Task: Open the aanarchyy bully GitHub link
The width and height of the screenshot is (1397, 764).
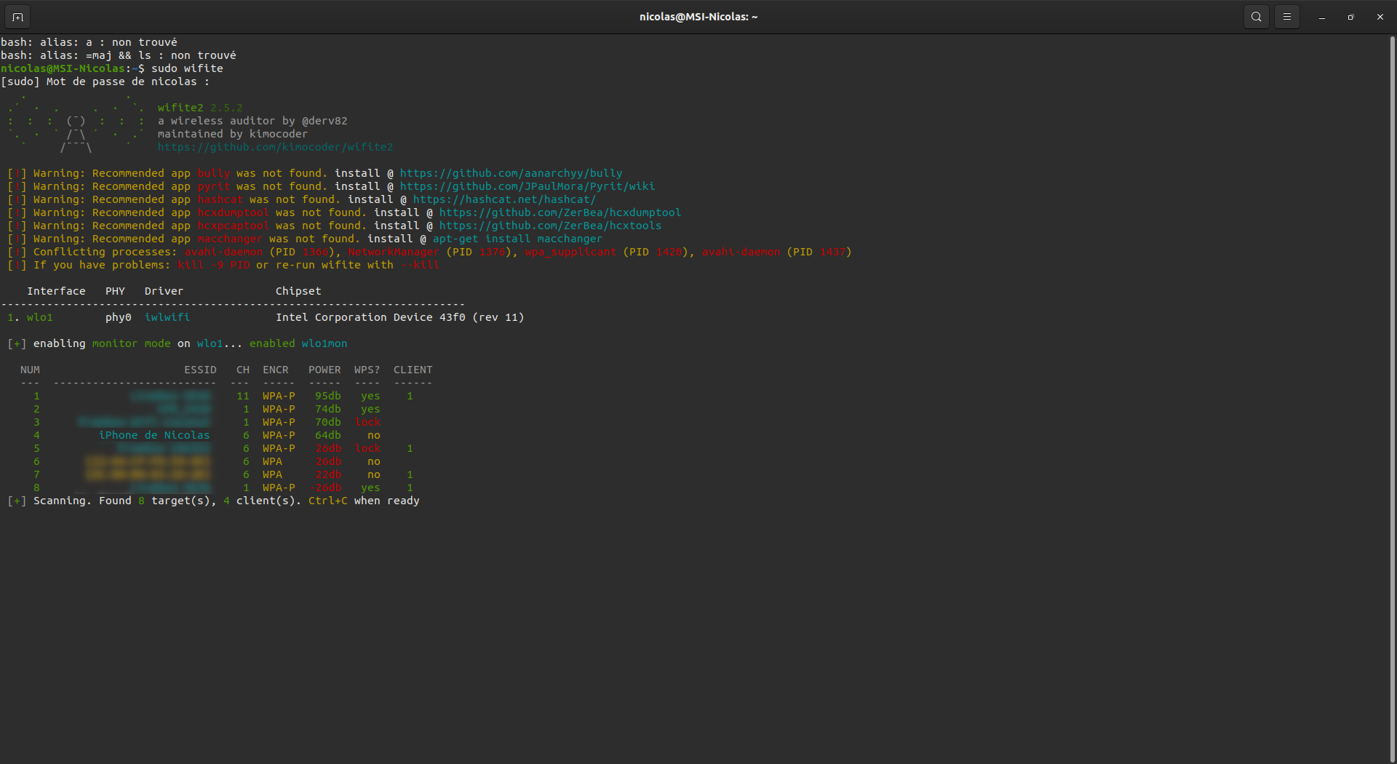Action: point(511,173)
